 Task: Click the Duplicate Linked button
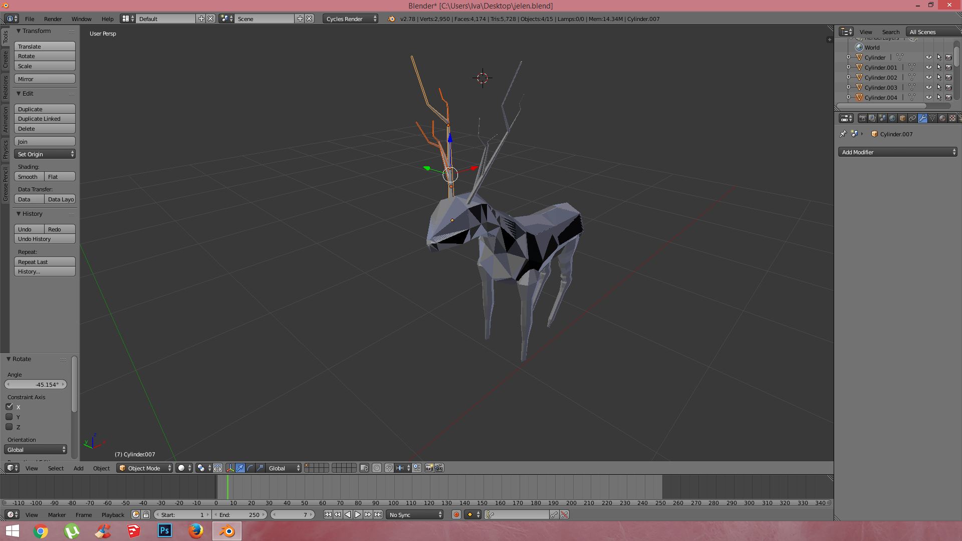coord(45,119)
